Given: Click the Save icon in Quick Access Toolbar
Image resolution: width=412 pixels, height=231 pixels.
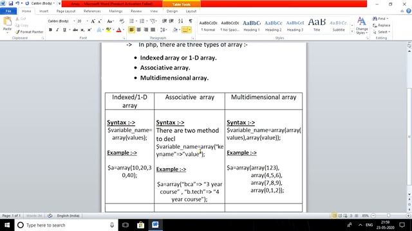Looking at the screenshot, I should point(11,3).
